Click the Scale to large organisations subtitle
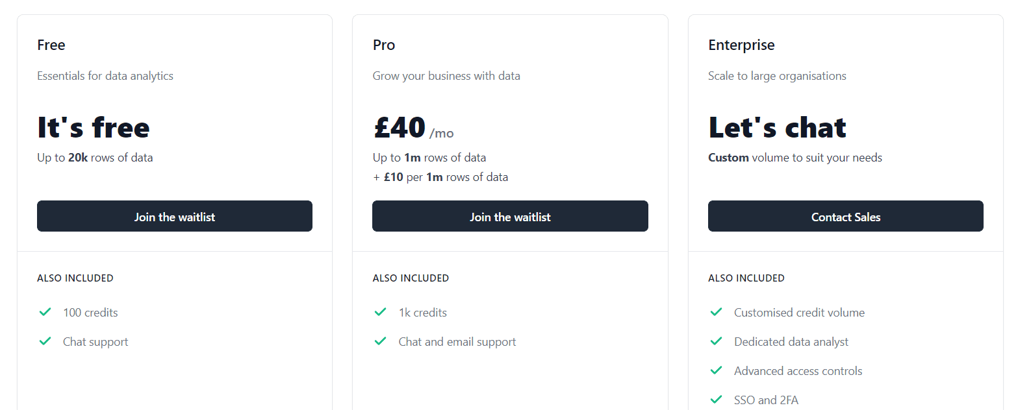Image resolution: width=1031 pixels, height=410 pixels. point(777,76)
